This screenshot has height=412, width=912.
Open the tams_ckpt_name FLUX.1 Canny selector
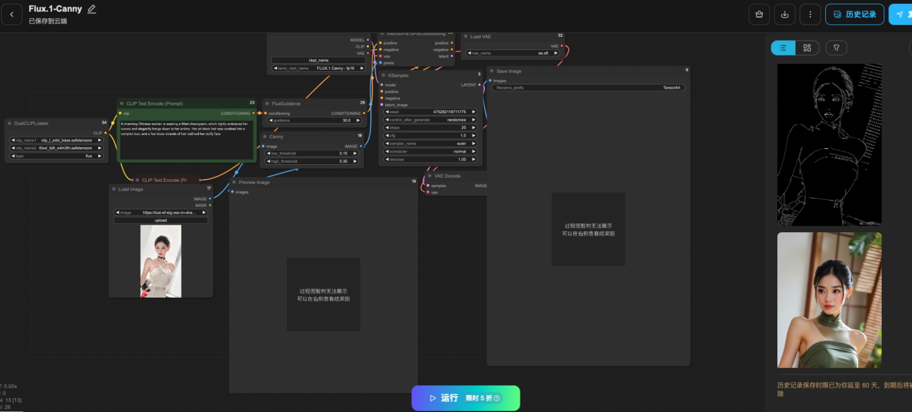coord(319,68)
